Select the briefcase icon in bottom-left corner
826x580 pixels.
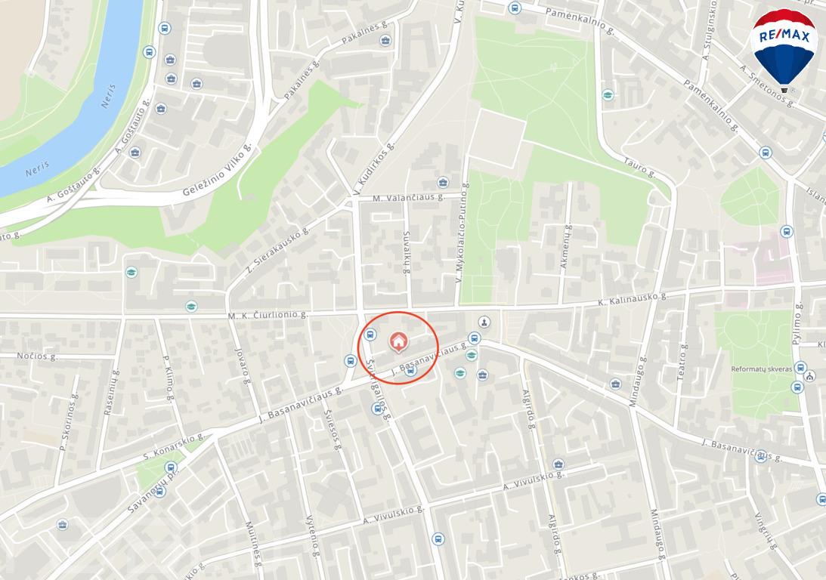click(63, 525)
